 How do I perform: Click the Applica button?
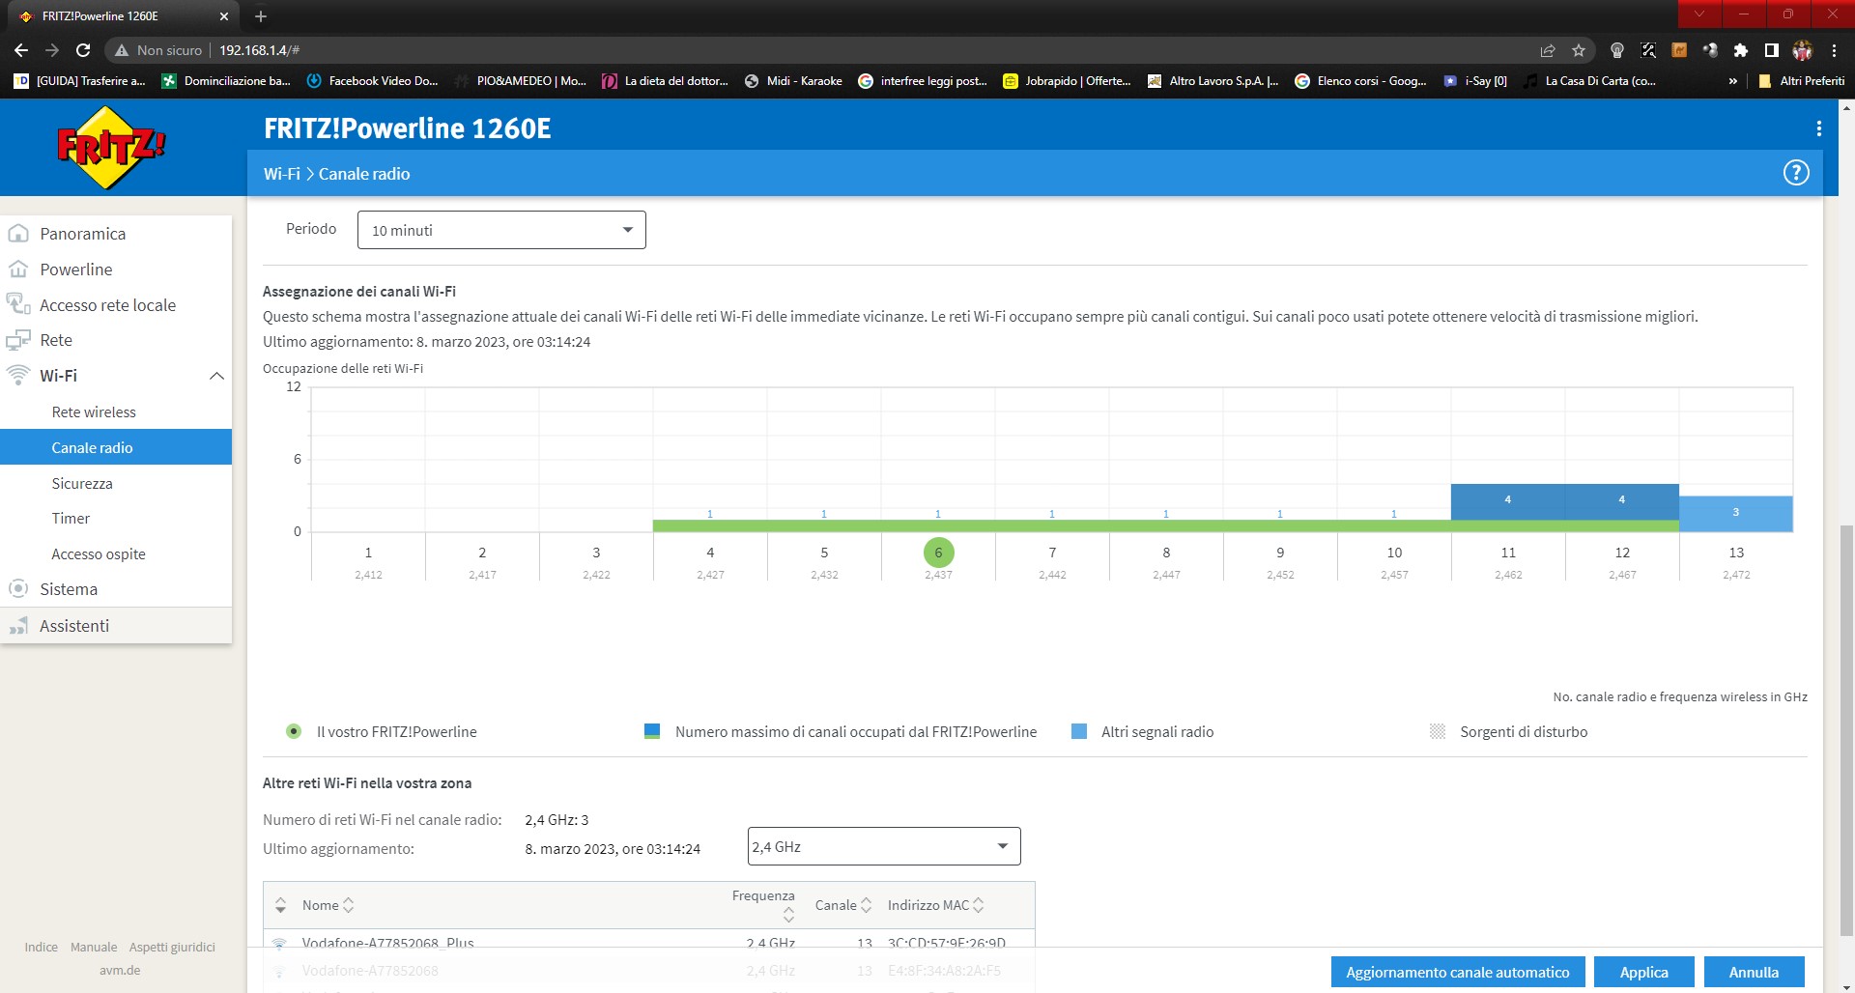pos(1643,972)
